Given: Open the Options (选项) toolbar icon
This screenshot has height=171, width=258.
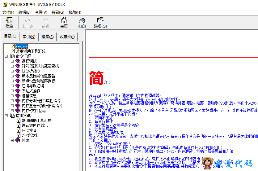Looking at the screenshot, I should click(100, 20).
